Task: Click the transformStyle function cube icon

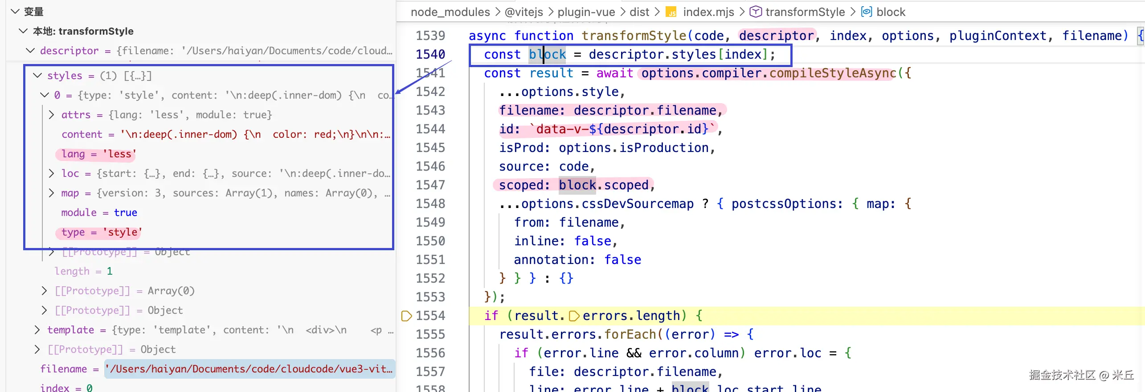Action: click(x=756, y=12)
